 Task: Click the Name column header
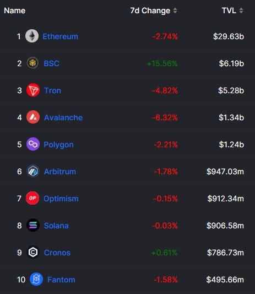[x=15, y=10]
